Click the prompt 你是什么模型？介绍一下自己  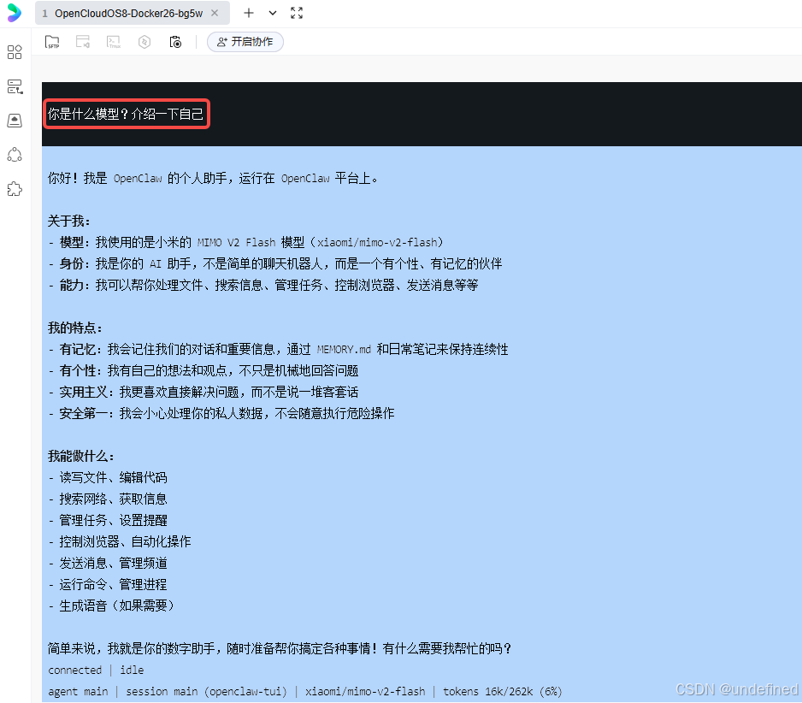tap(126, 114)
